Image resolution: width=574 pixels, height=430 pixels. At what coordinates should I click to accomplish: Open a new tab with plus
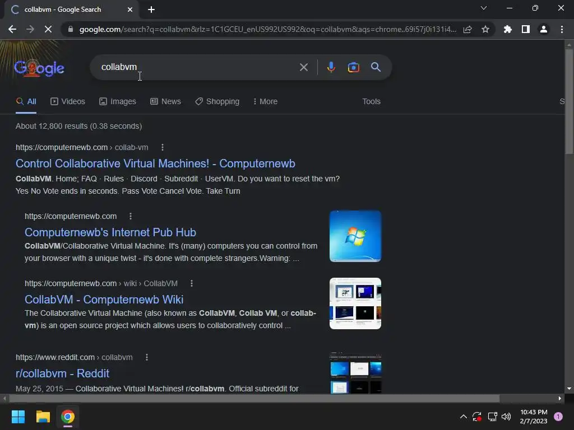click(x=151, y=10)
